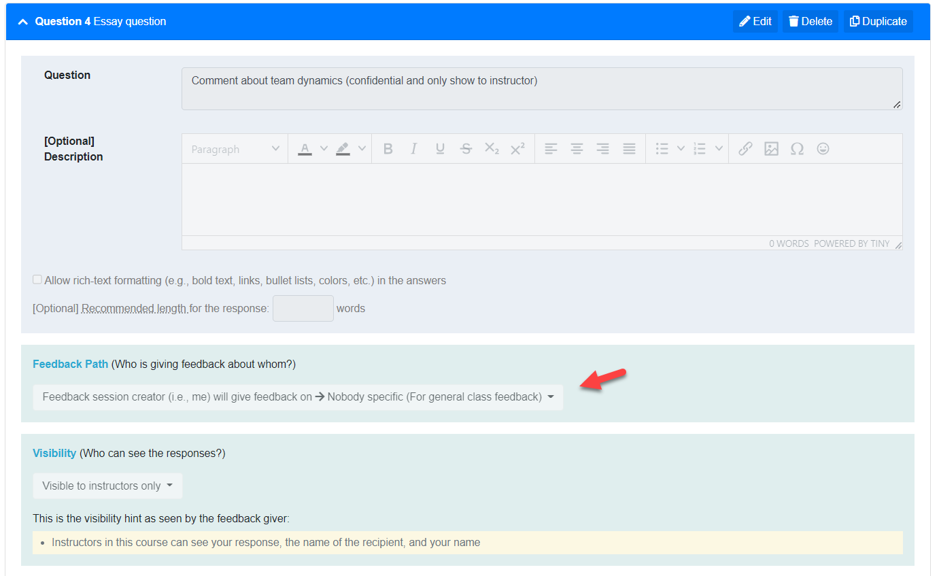Click inside the Description editor body
This screenshot has height=576, width=939.
tap(542, 199)
